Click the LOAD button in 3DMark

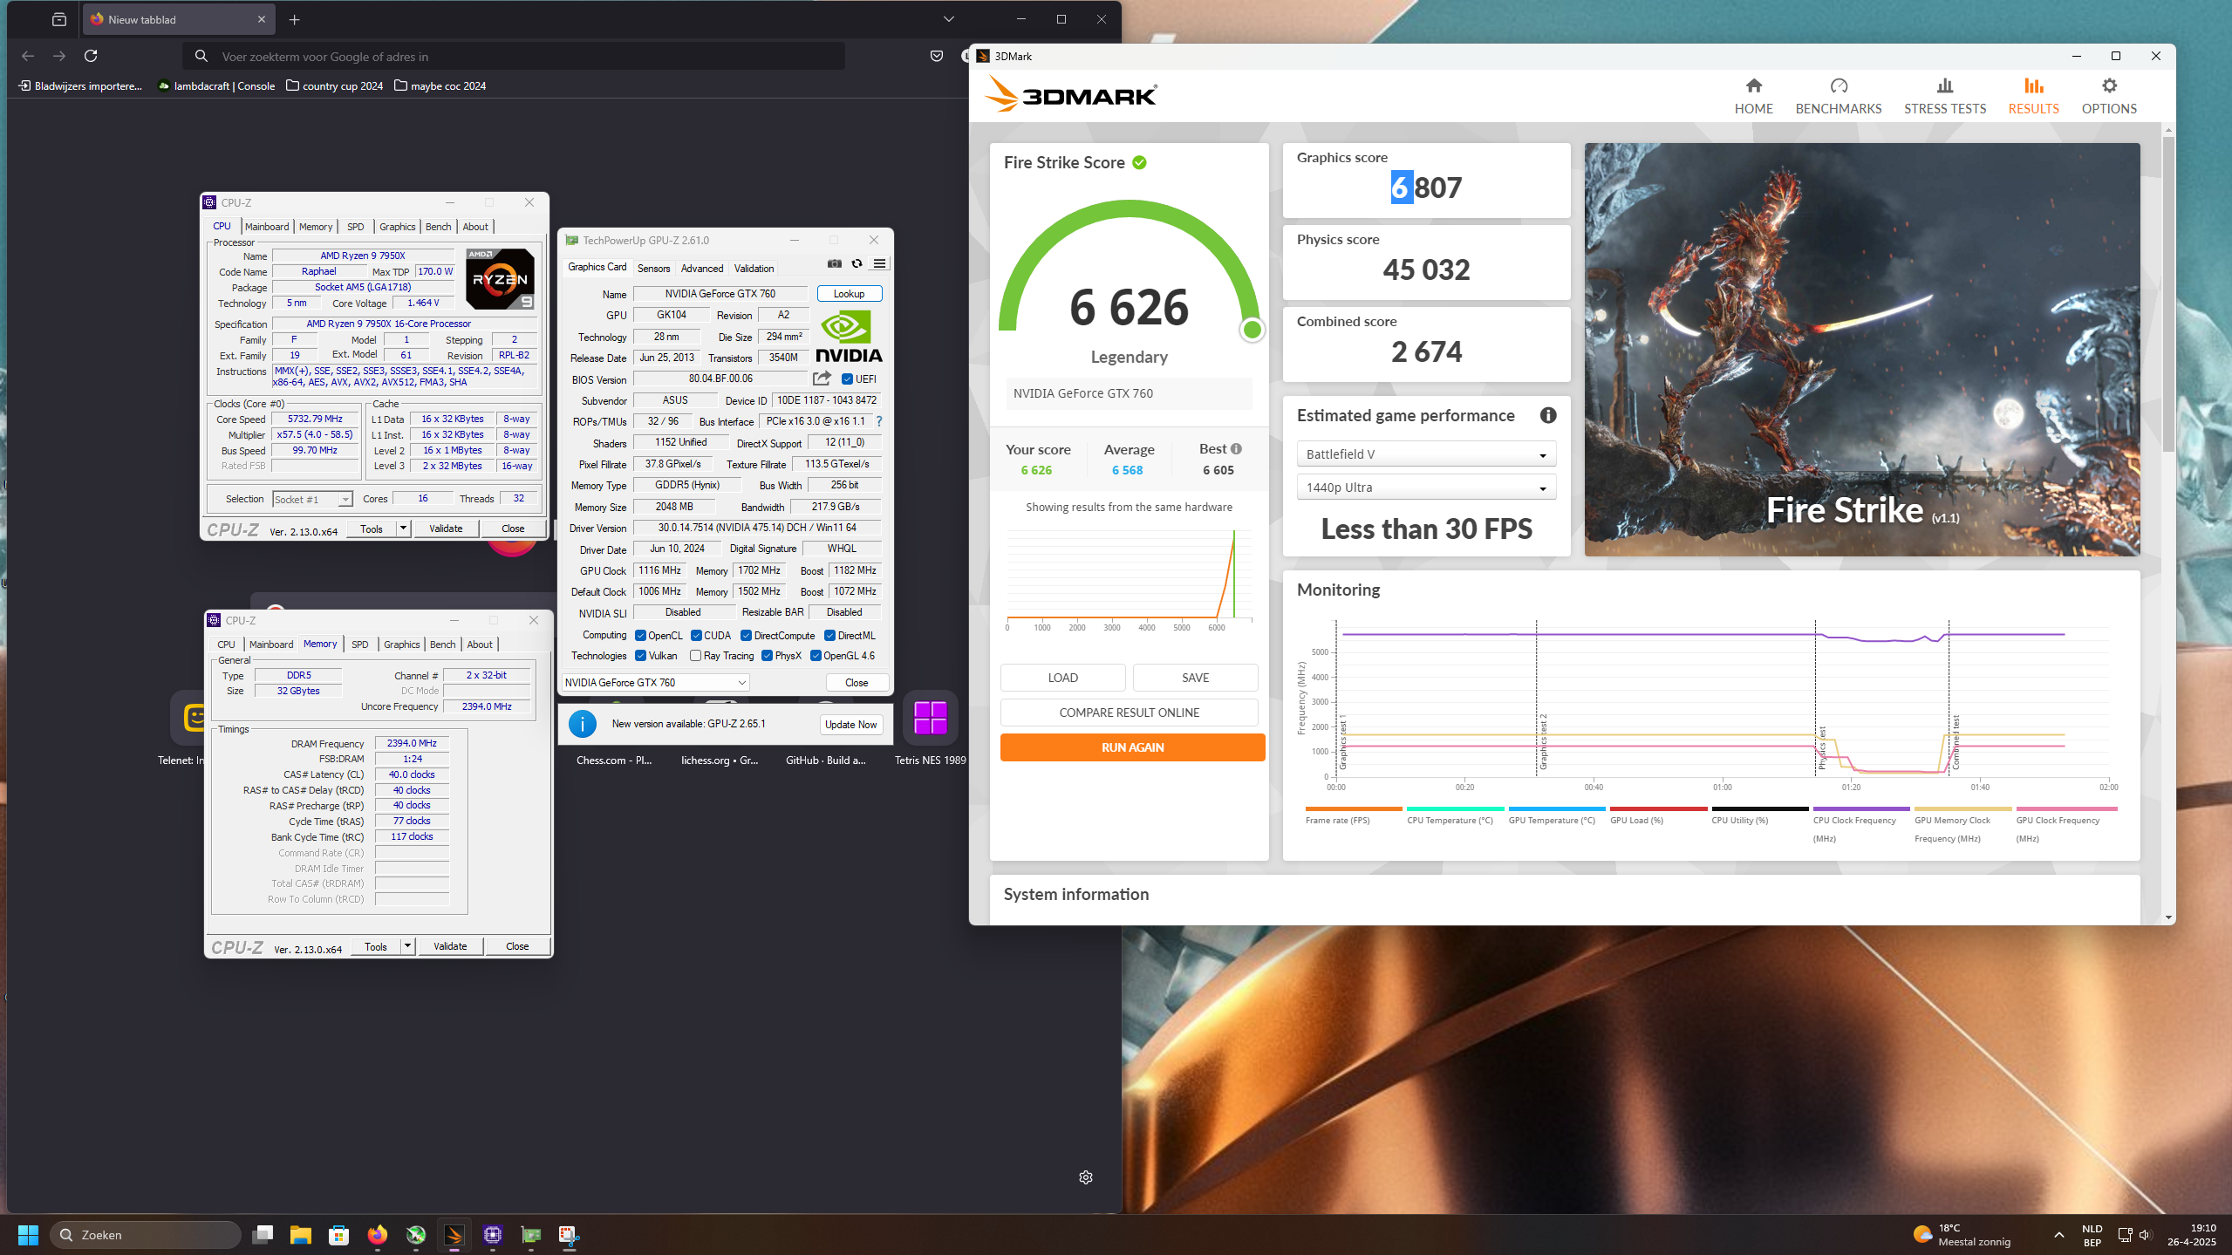point(1062,678)
